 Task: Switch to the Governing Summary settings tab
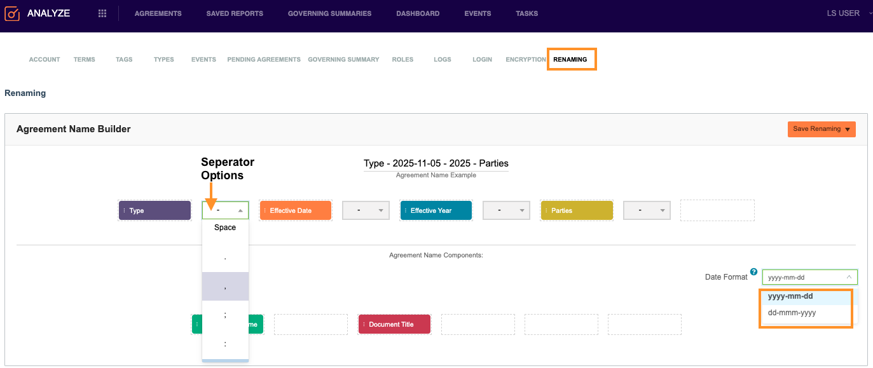(x=343, y=60)
